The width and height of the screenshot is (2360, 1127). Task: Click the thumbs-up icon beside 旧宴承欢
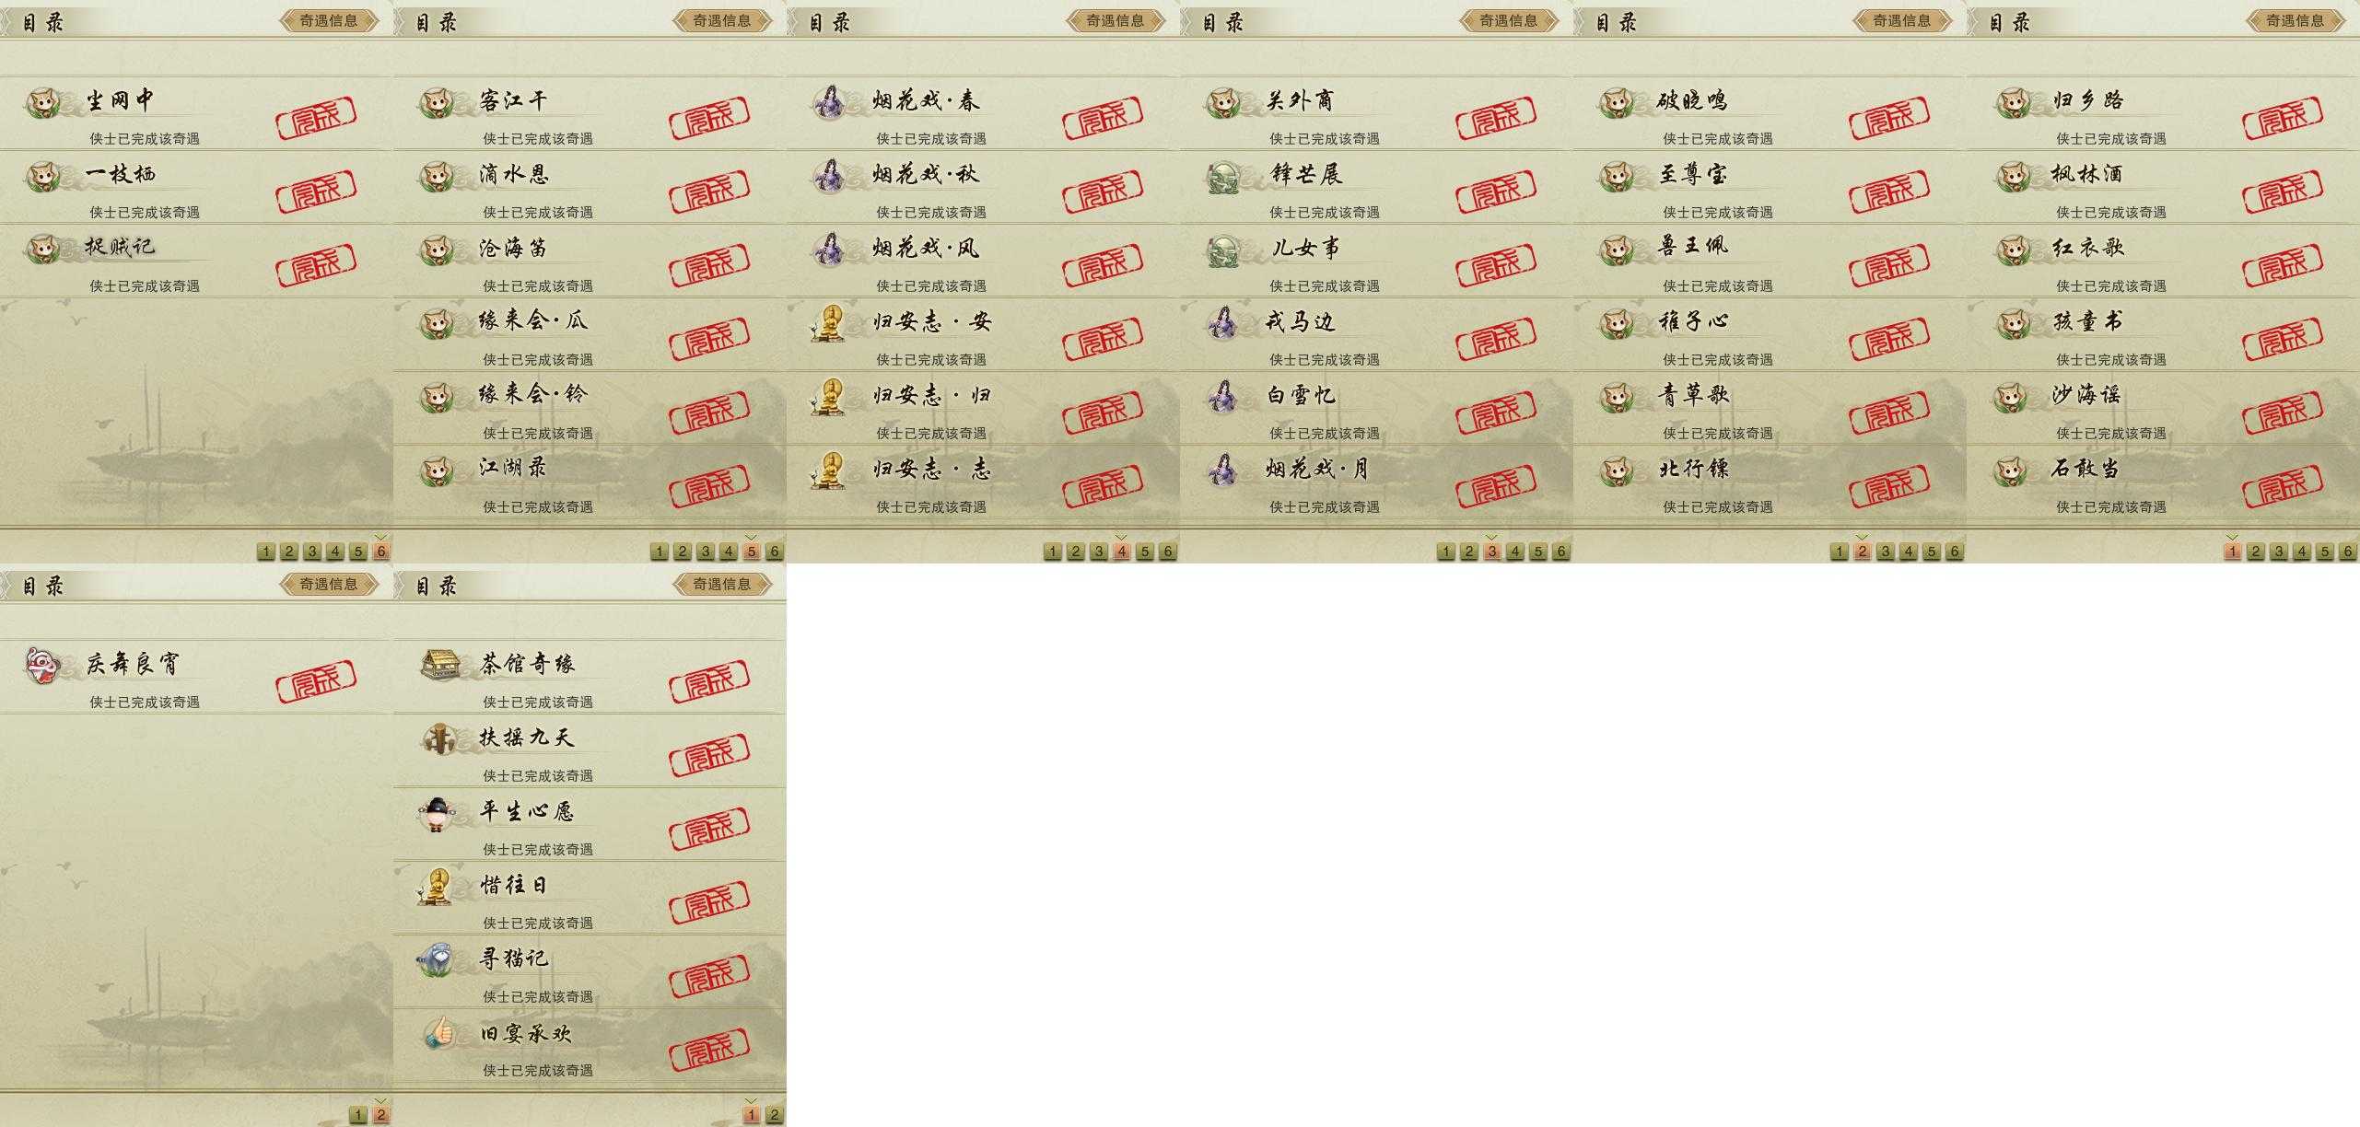click(439, 1032)
